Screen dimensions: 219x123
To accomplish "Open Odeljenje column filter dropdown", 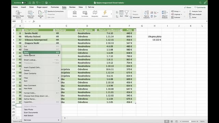I will pos(76,30).
